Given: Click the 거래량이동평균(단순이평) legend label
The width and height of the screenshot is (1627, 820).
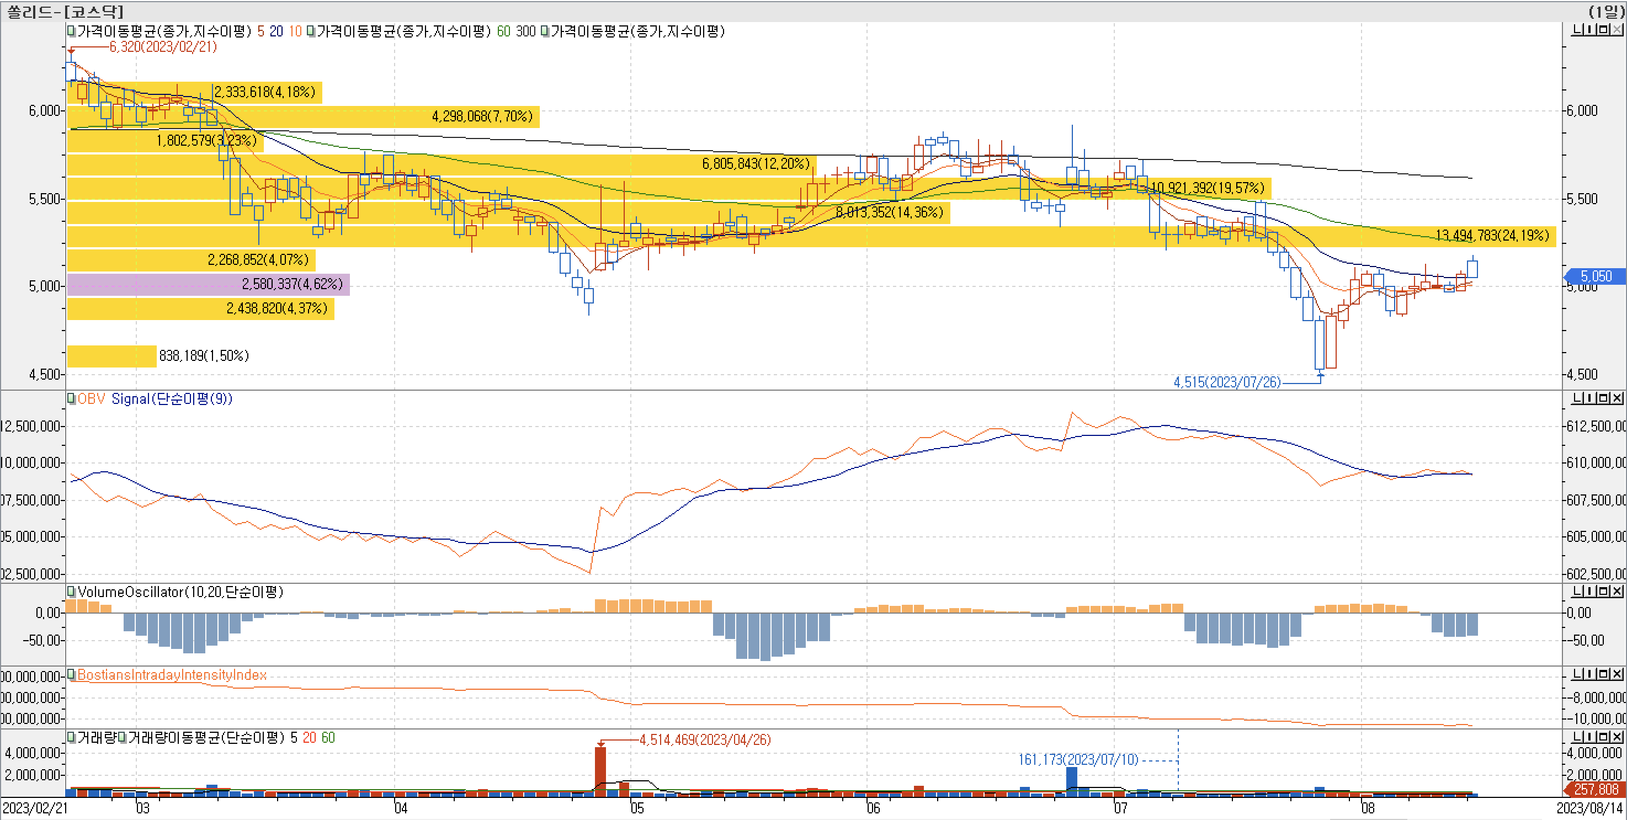Looking at the screenshot, I should (206, 737).
